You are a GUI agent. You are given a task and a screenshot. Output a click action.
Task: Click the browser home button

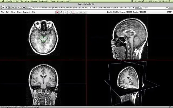[24, 8]
